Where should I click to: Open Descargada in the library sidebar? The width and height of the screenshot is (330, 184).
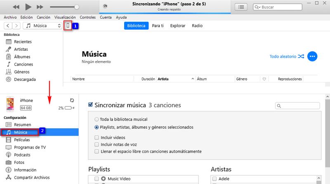pos(25,80)
